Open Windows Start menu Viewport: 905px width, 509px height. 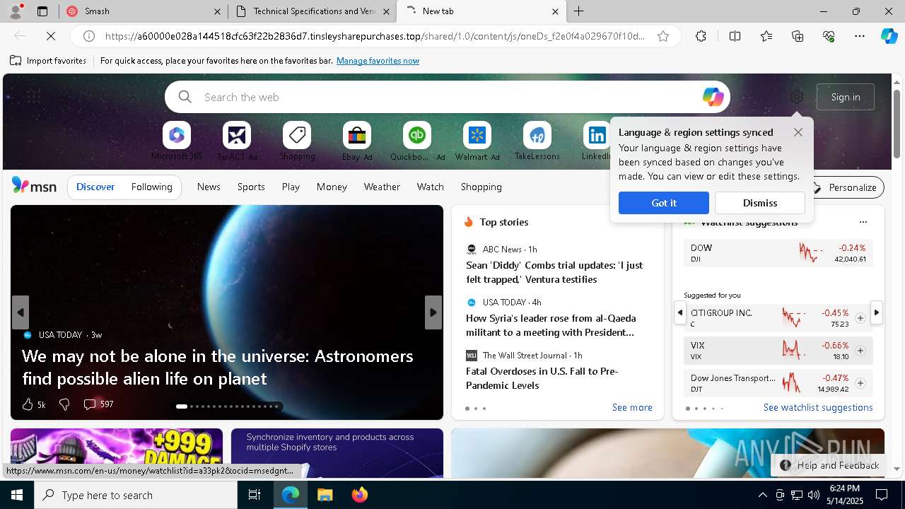[17, 495]
